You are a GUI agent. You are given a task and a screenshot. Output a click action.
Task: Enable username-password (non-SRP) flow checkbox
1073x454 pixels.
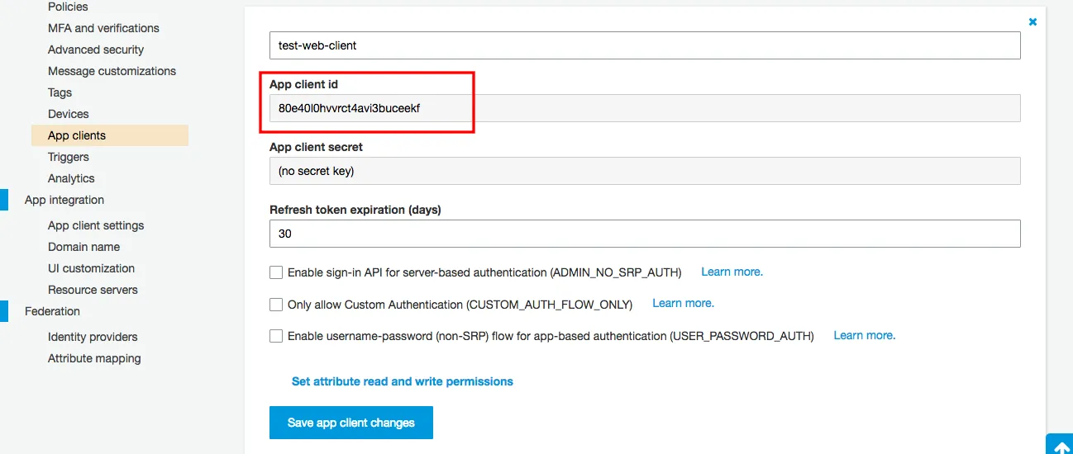276,336
